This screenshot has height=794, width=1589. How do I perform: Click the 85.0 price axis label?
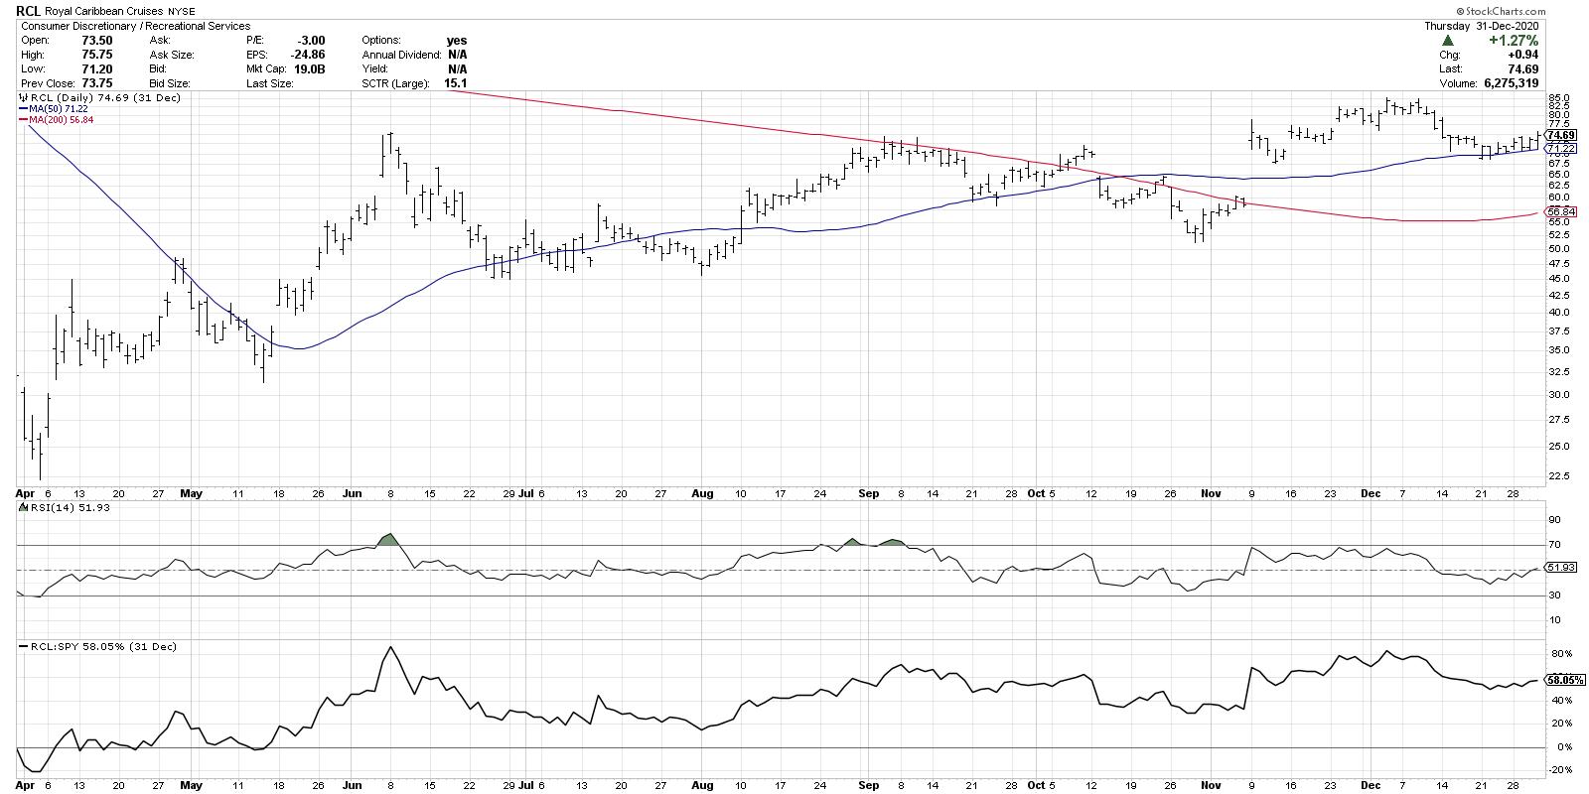[x=1559, y=96]
